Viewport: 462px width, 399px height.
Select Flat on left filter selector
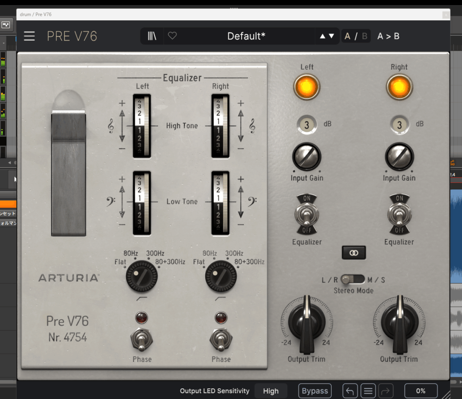tap(120, 262)
